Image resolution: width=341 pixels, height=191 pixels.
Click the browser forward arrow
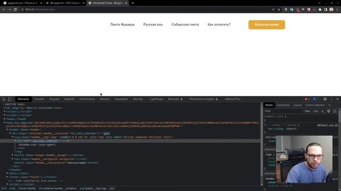click(x=10, y=10)
